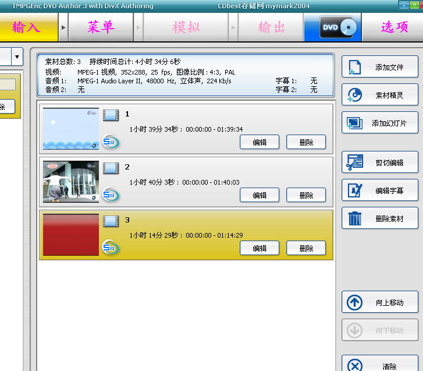Open the 选项 (Options) tab
Image resolution: width=423 pixels, height=371 pixels.
point(393,27)
